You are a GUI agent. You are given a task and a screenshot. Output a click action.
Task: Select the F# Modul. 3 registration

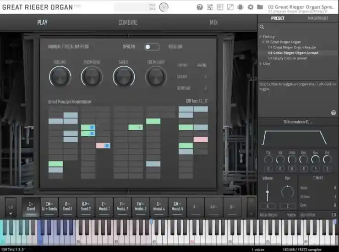[141, 207]
